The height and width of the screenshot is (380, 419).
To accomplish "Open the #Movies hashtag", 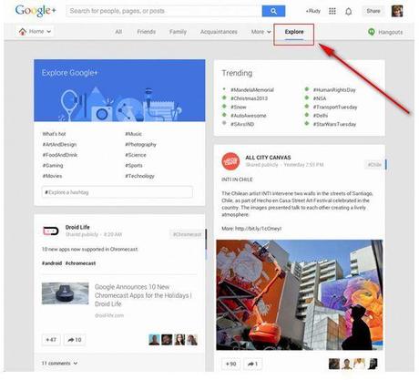I will [x=52, y=176].
